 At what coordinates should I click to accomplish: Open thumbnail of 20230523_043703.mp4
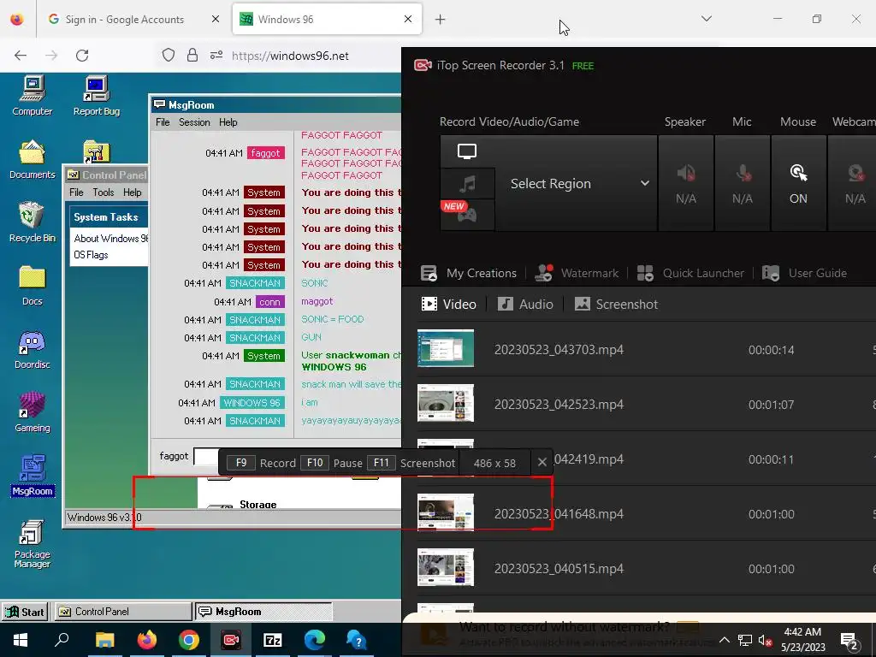(x=445, y=348)
